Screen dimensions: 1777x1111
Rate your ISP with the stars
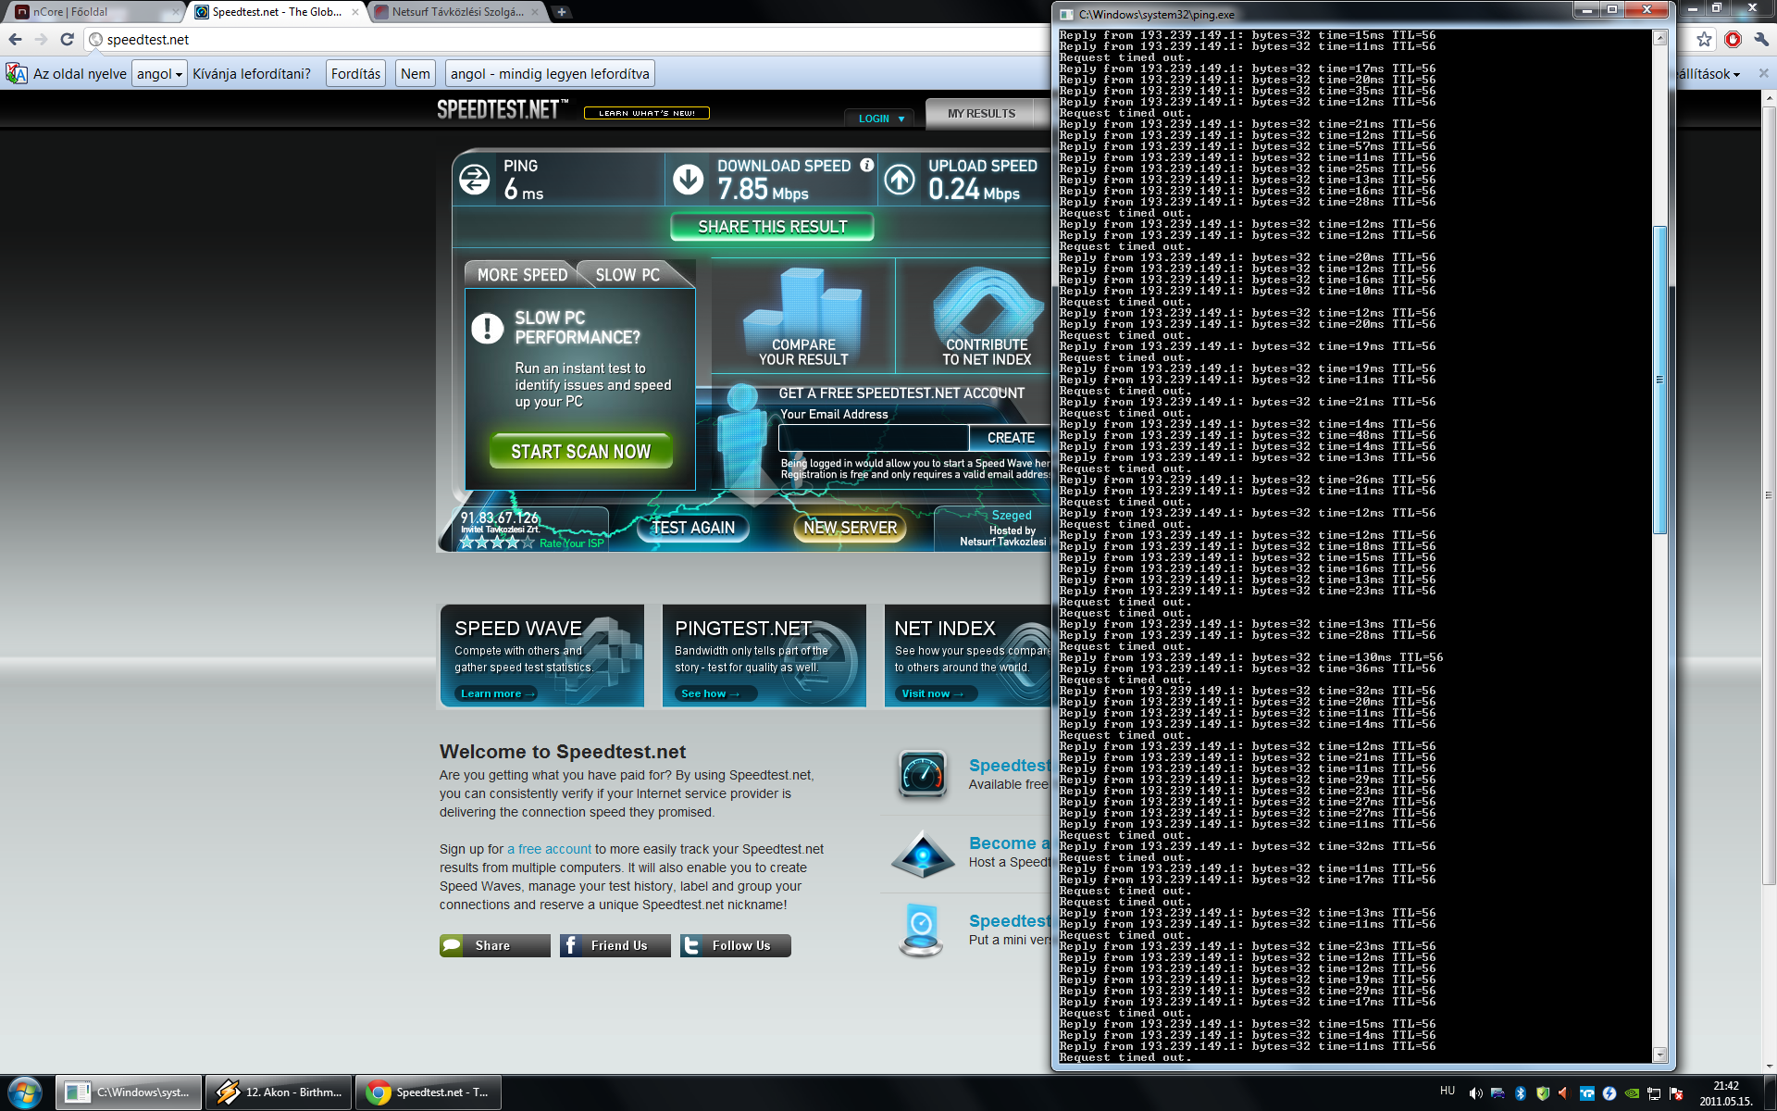point(497,543)
